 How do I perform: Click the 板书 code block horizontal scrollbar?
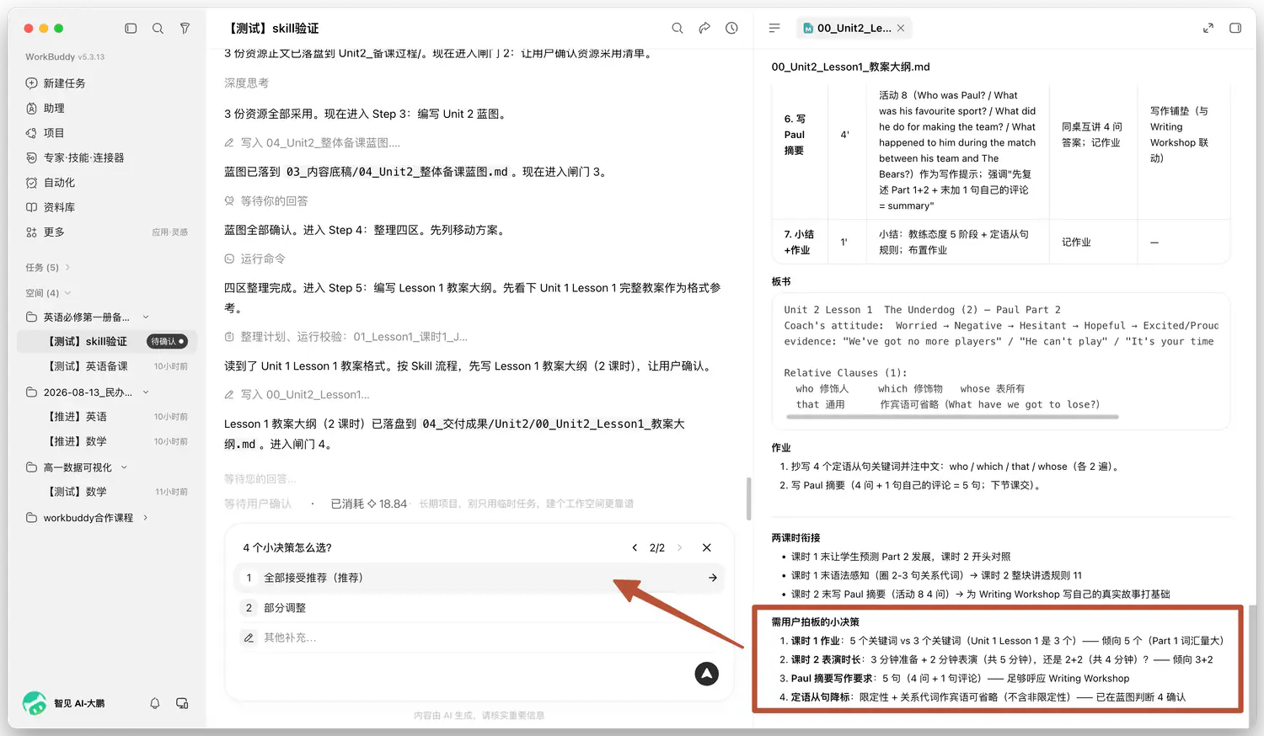click(x=951, y=416)
